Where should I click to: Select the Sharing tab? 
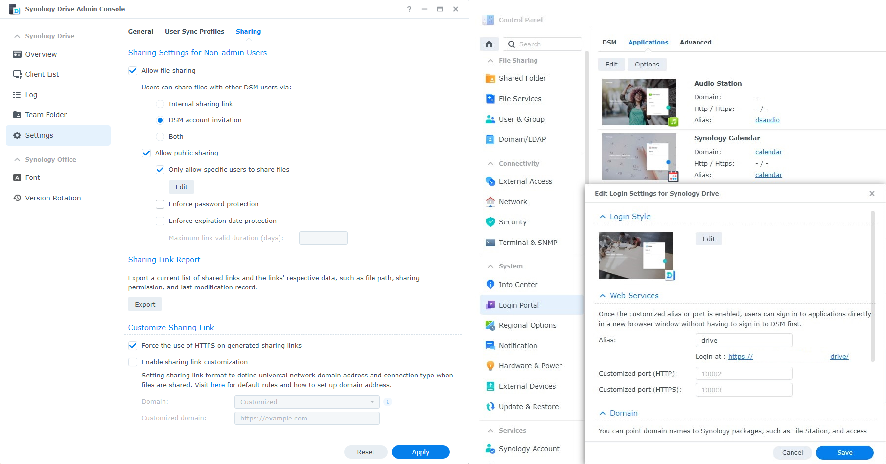click(248, 31)
